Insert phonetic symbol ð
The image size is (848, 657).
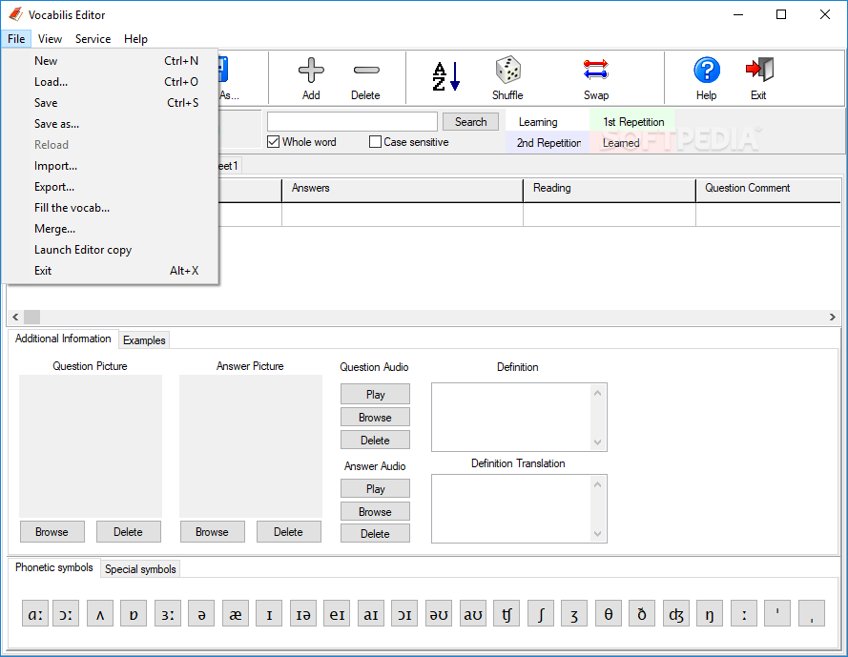click(x=642, y=614)
